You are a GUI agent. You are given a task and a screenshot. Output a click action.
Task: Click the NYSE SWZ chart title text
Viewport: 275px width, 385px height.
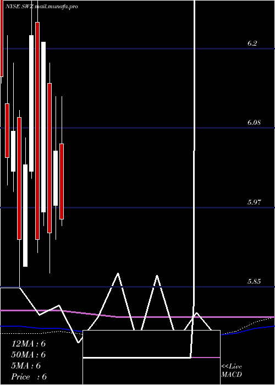[x=42, y=7]
